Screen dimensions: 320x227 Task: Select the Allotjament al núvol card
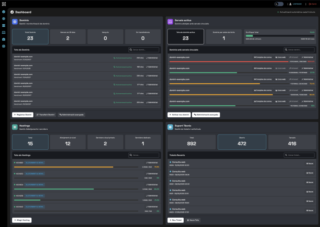tap(68, 142)
